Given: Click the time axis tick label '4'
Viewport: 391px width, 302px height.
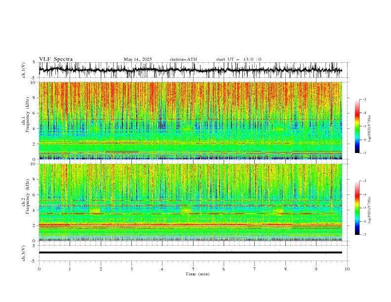Looking at the screenshot, I should pyautogui.click(x=162, y=269).
